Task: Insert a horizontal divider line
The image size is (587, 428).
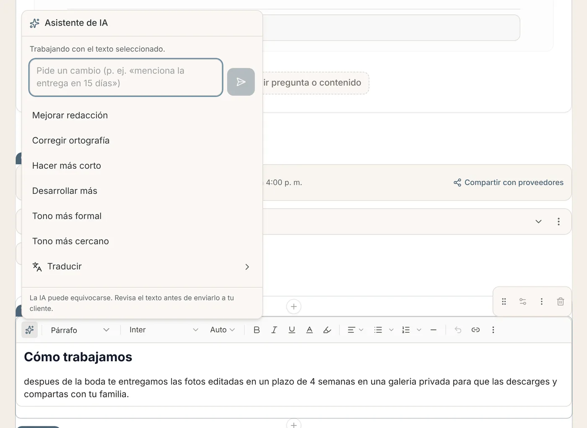Action: [434, 330]
